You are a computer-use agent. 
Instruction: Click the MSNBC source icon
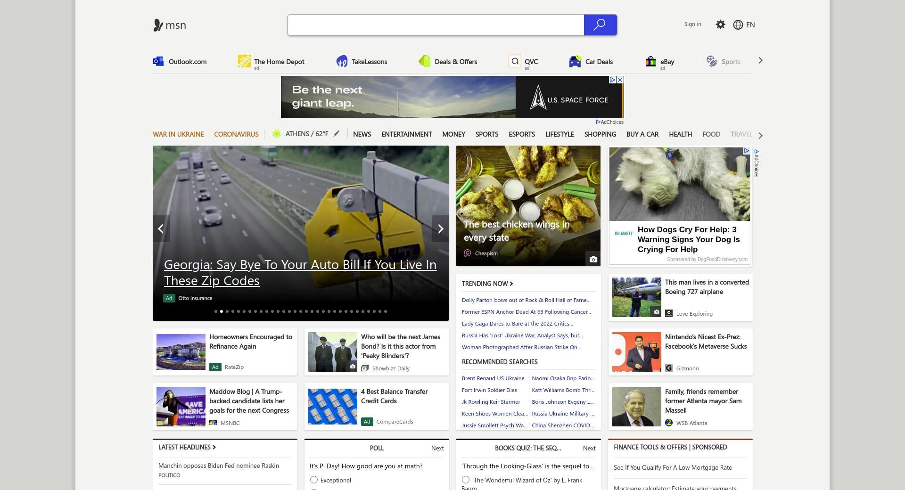pyautogui.click(x=213, y=423)
